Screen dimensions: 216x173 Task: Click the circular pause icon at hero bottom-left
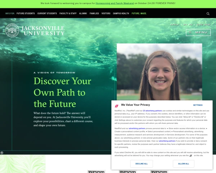pos(2,152)
